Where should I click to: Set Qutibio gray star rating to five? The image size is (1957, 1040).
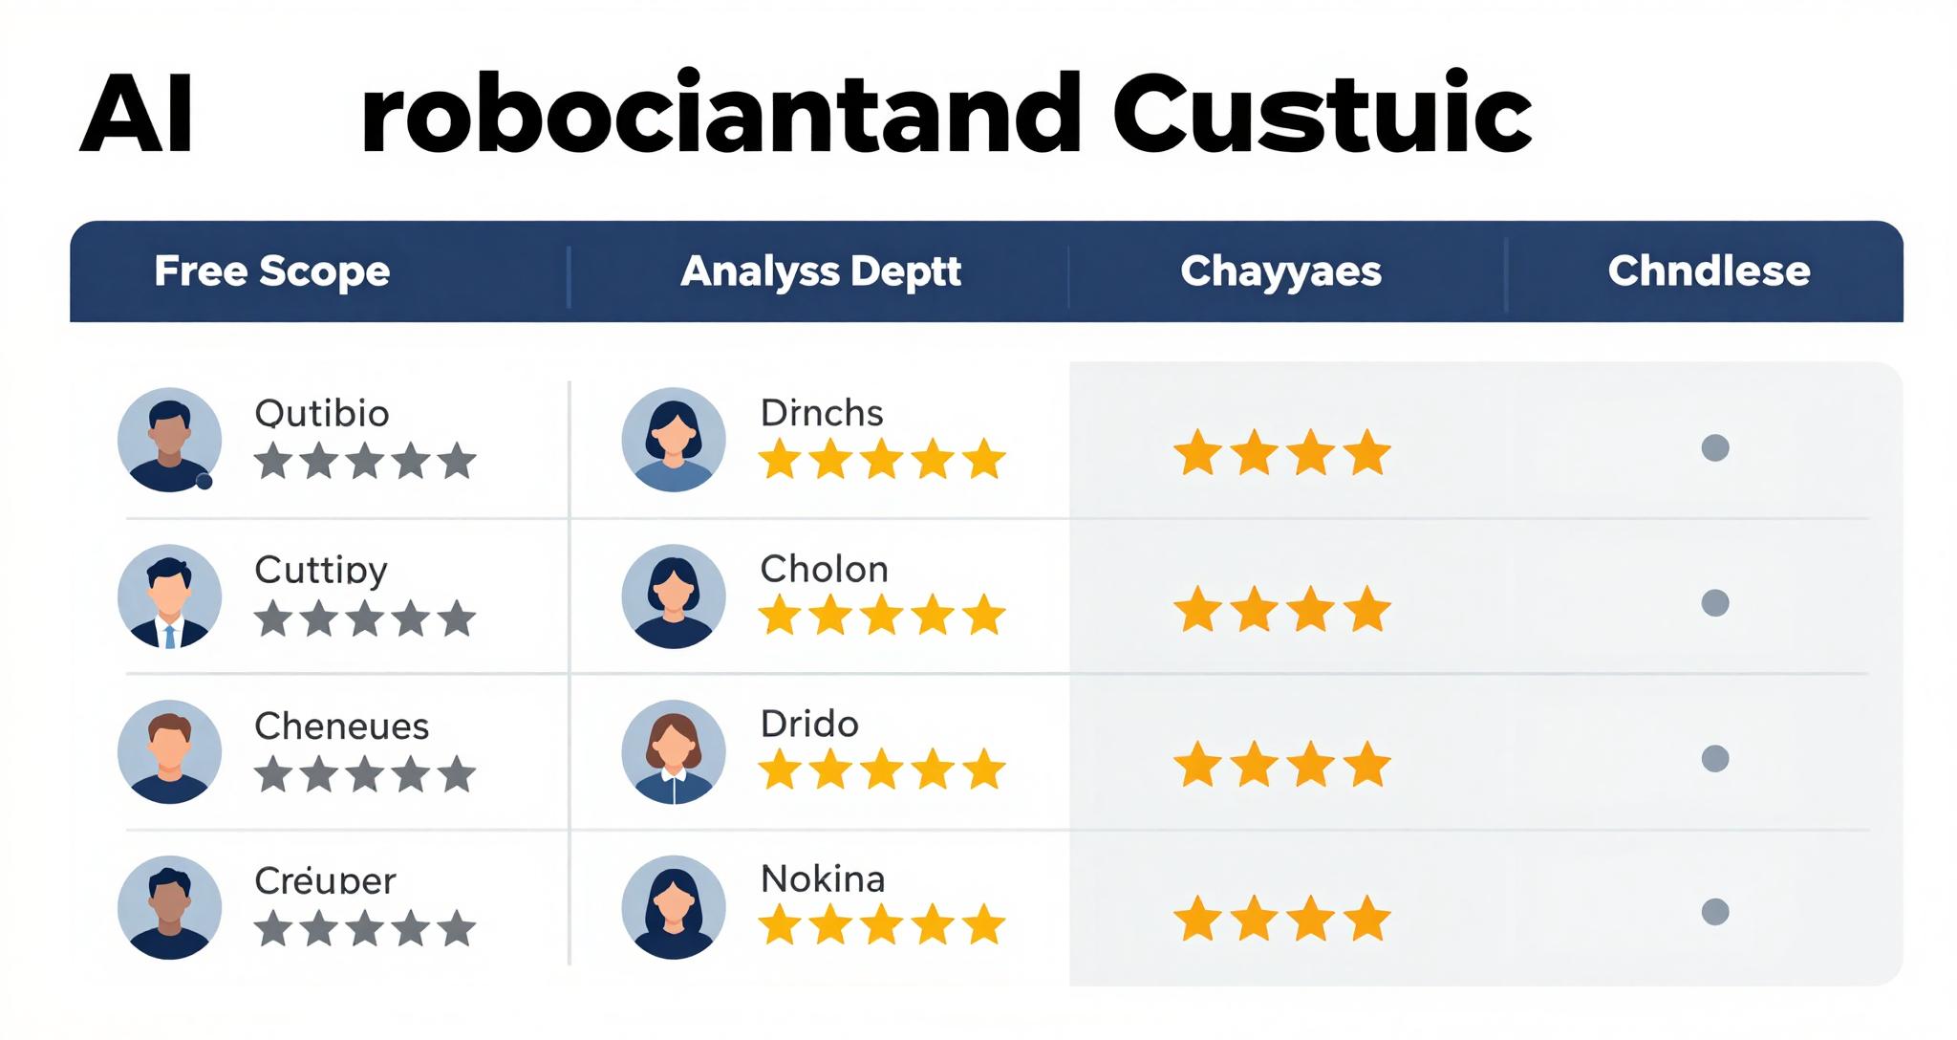point(457,461)
